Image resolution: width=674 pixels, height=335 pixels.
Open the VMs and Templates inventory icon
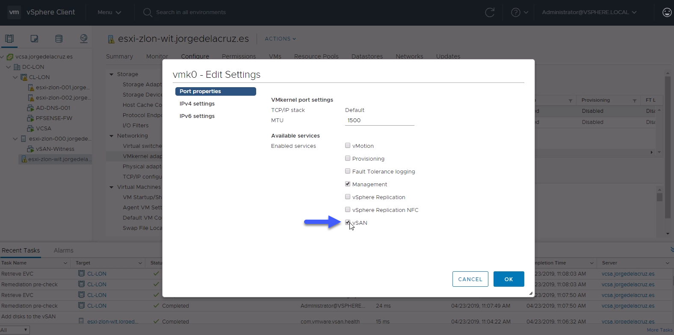pyautogui.click(x=34, y=39)
